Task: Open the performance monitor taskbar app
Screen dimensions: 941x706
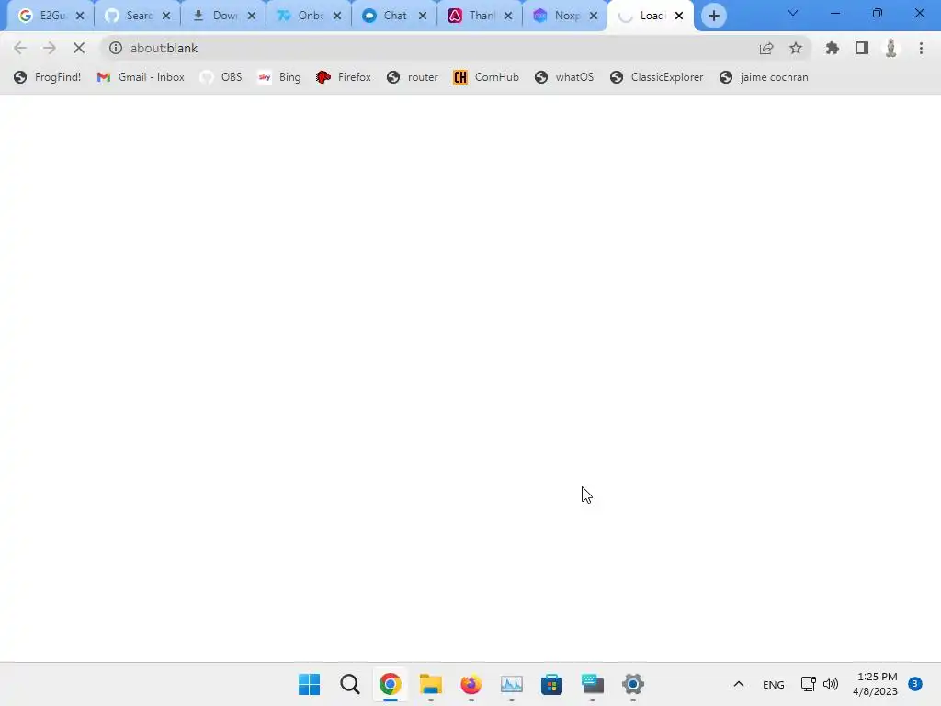Action: (x=511, y=684)
